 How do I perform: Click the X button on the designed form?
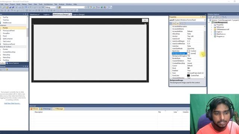[145, 20]
